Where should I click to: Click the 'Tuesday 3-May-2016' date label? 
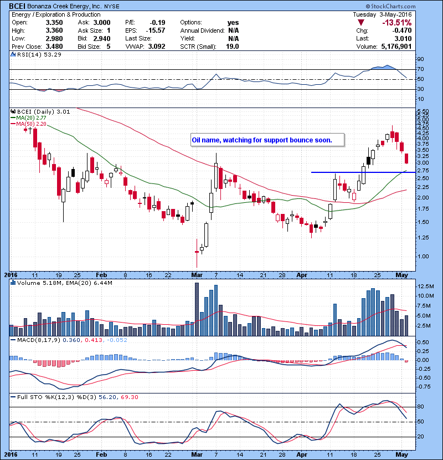[x=382, y=14]
